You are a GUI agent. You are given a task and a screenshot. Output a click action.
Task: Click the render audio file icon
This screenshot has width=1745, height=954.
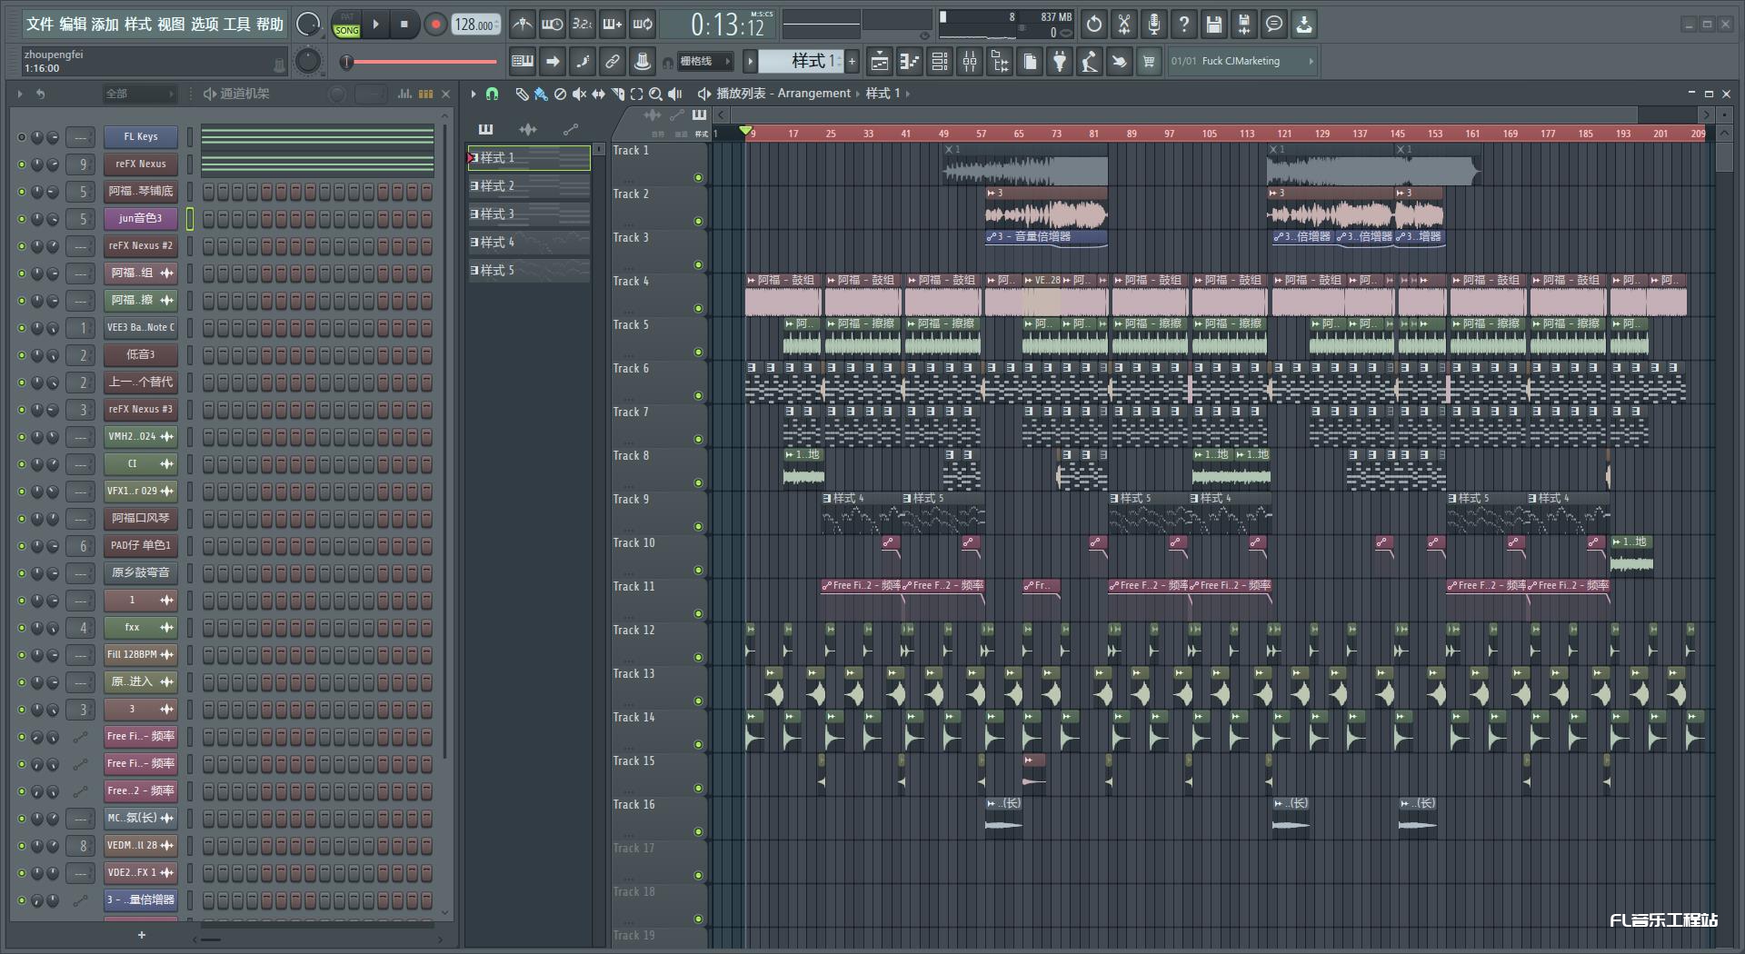pyautogui.click(x=1244, y=25)
